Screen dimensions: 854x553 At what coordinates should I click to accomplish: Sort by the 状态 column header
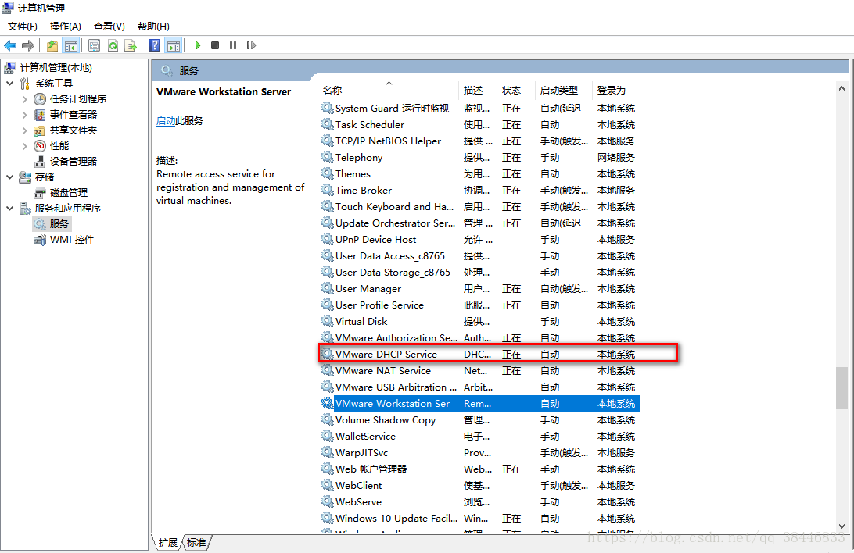coord(516,91)
